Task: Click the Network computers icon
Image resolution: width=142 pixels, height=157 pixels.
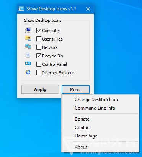Action: [x=28, y=47]
